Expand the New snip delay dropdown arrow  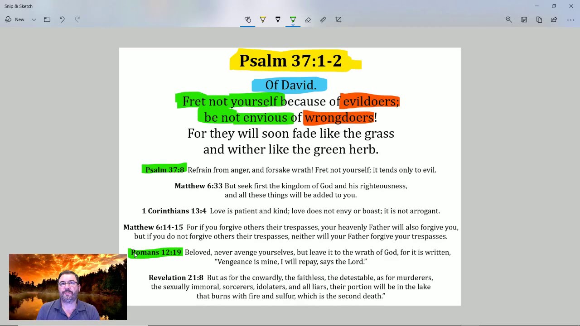tap(34, 19)
